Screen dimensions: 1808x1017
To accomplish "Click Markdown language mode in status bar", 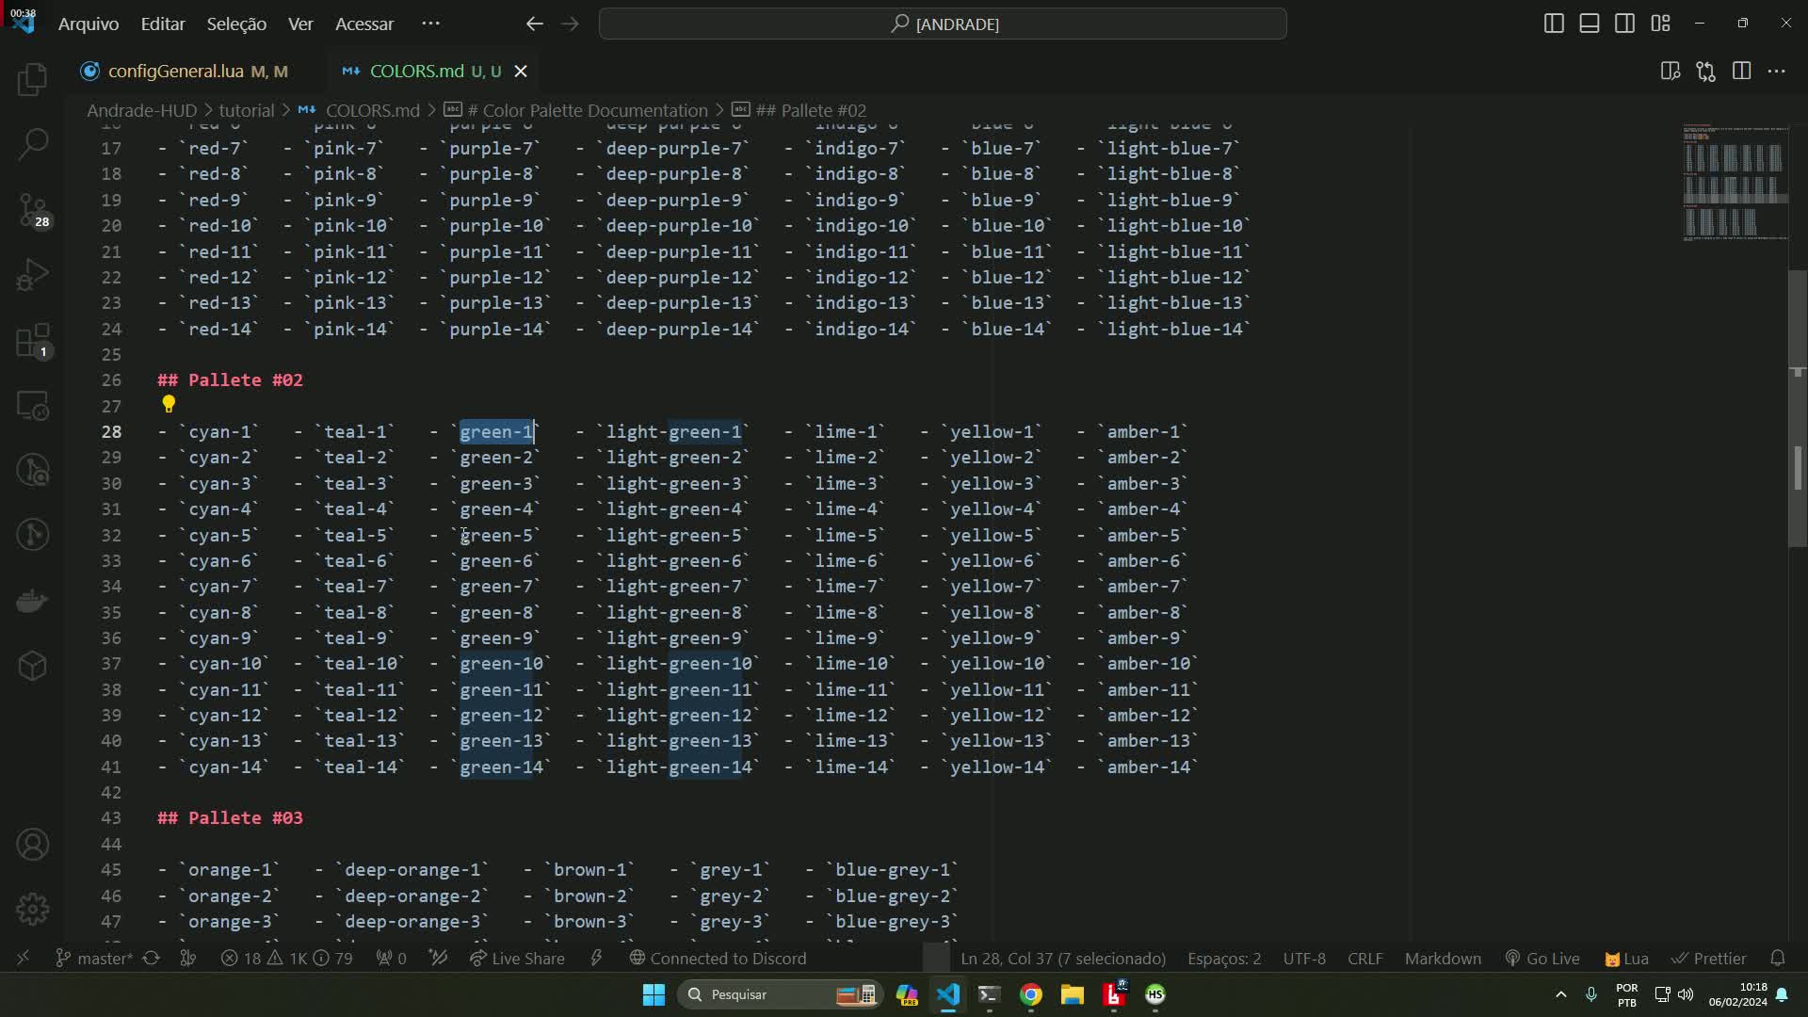I will coord(1443,959).
